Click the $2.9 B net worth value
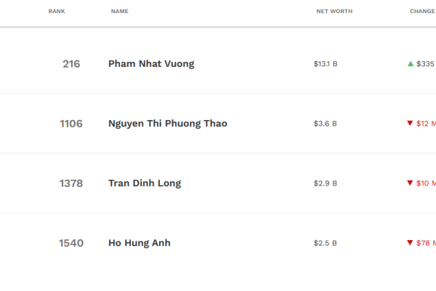Screen dimensions: 436x291 click(326, 183)
